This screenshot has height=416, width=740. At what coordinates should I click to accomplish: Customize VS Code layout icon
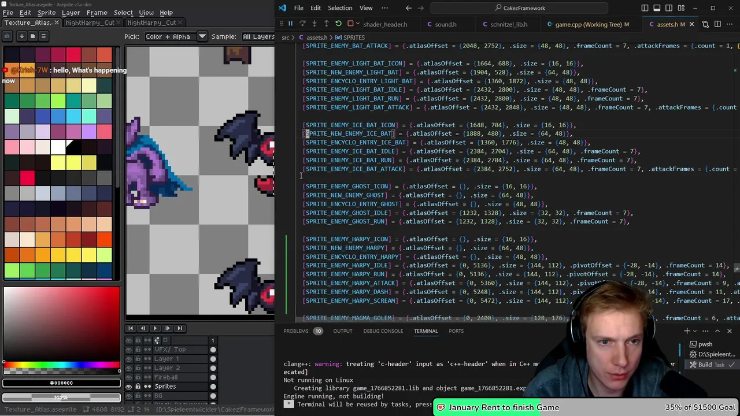(x=682, y=8)
